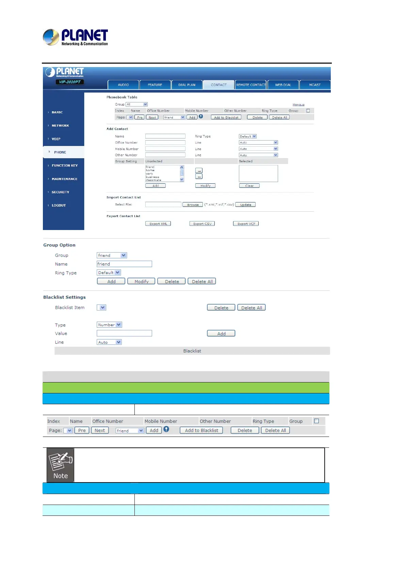Click the Export CSV button
This screenshot has width=405, height=573.
(202, 224)
